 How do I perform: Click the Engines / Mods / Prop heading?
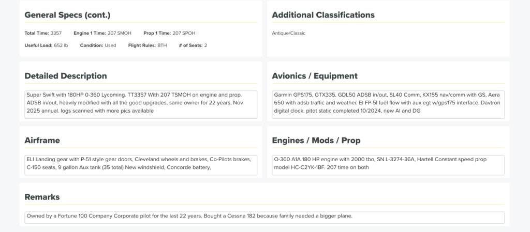316,141
